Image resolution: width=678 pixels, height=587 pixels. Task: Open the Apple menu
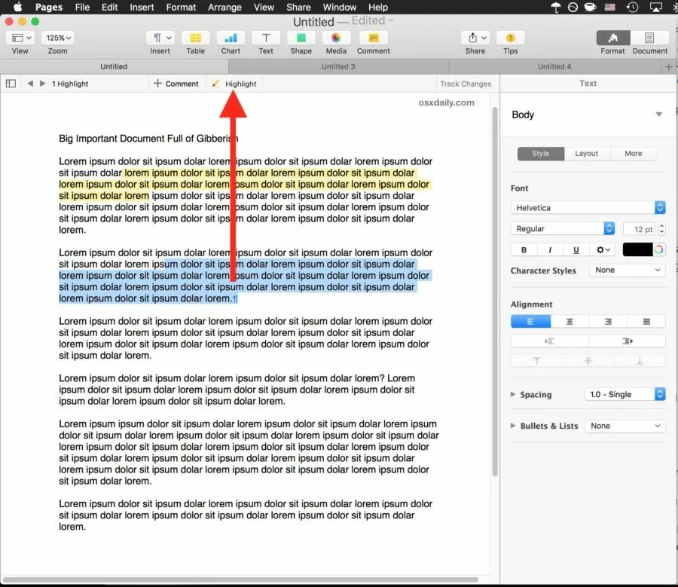point(17,7)
